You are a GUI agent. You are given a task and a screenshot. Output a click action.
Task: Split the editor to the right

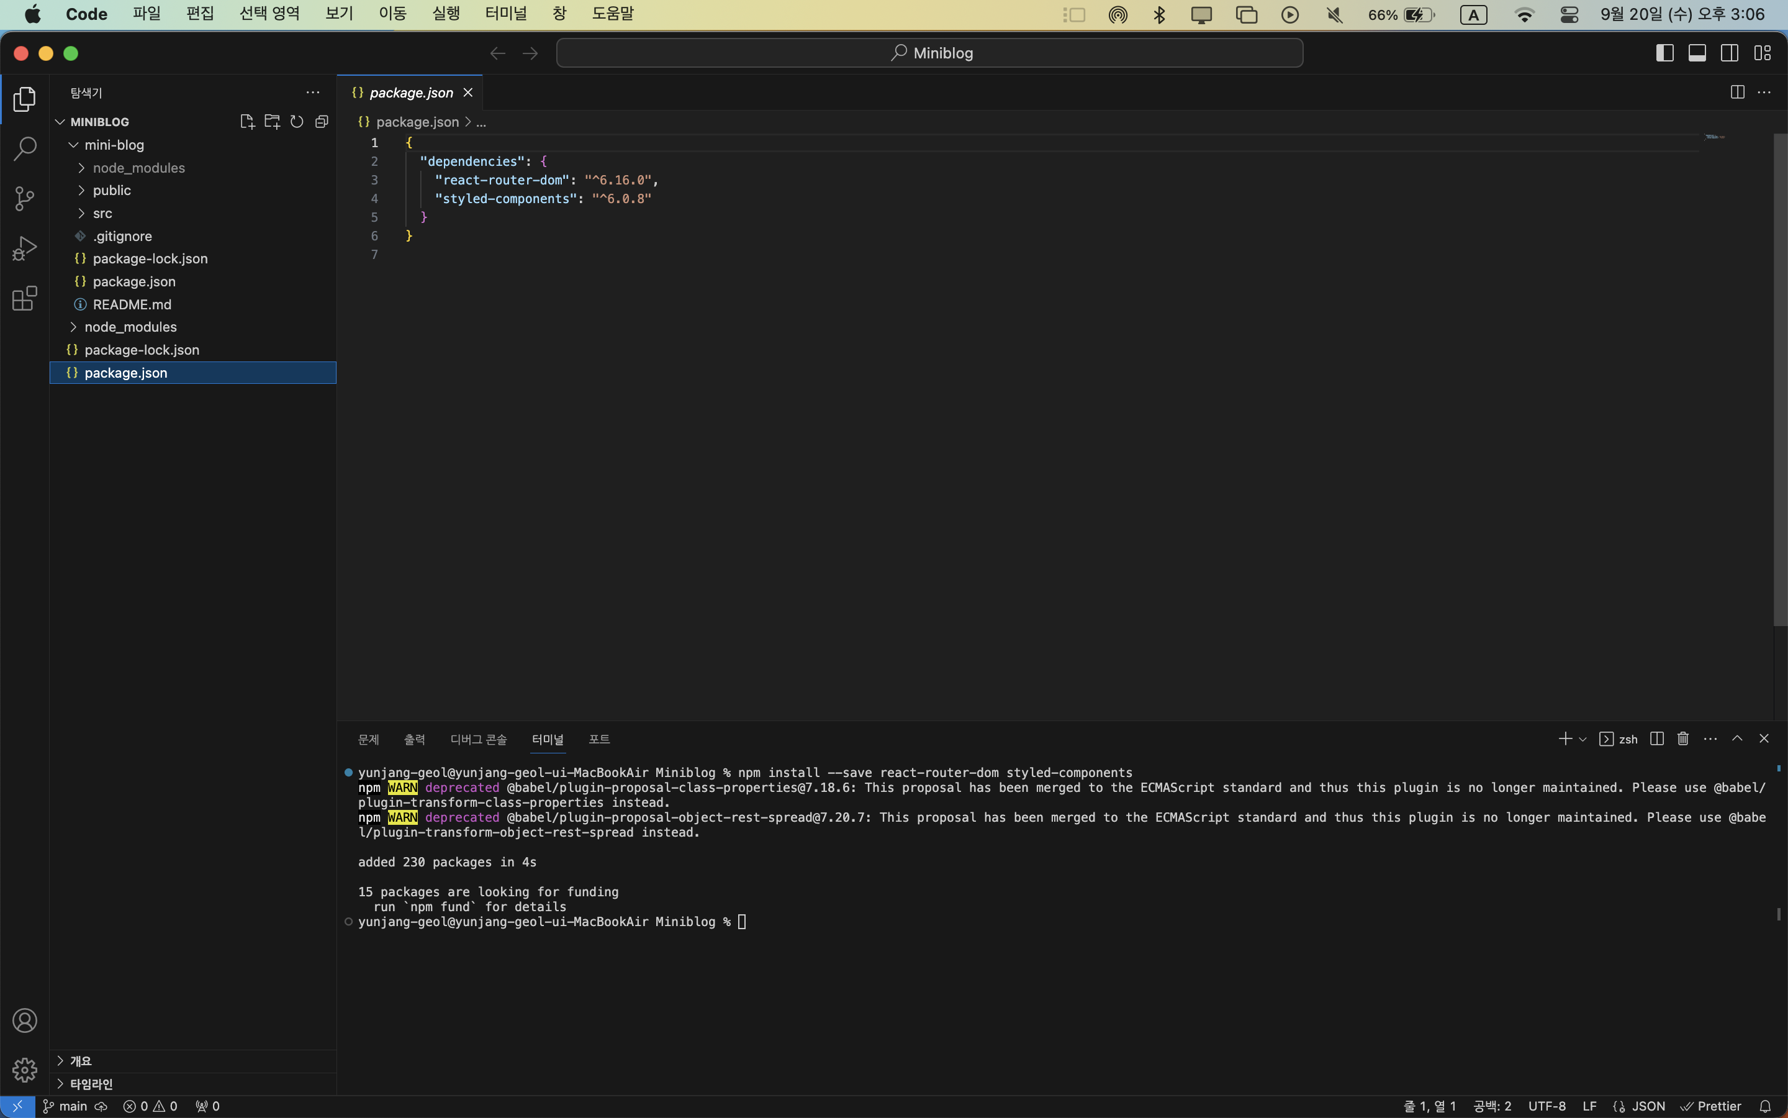[1737, 93]
